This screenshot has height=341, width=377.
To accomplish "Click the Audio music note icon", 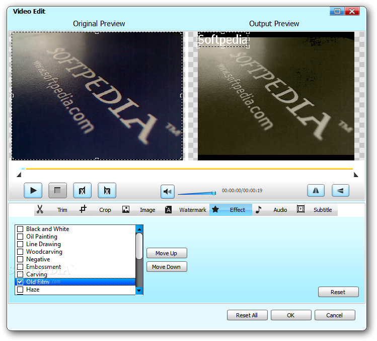I will point(259,209).
